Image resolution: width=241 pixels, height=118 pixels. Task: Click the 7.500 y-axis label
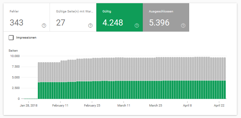(x=16, y=67)
